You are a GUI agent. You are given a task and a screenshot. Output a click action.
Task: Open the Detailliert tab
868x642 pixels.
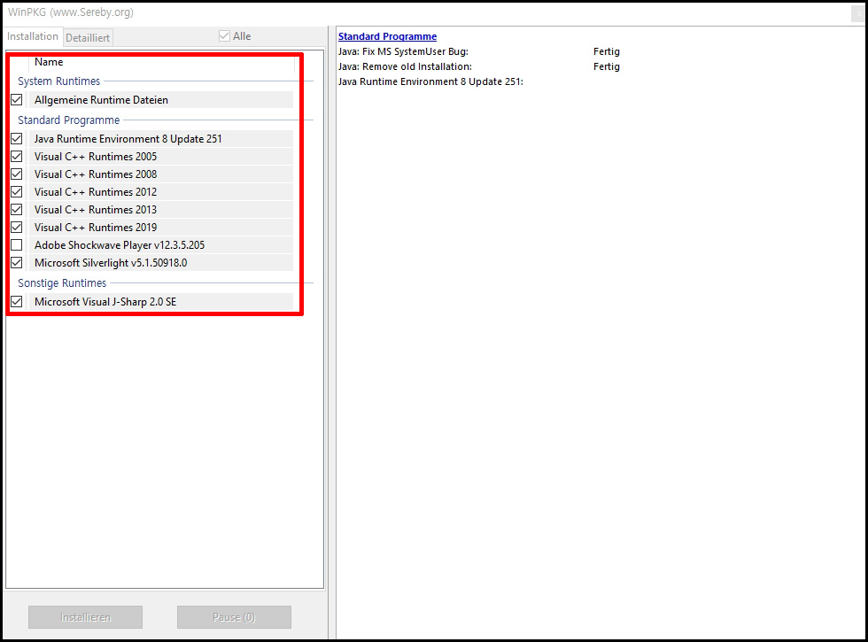tap(88, 37)
